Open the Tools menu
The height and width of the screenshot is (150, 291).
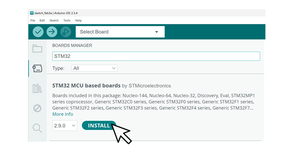[x=67, y=20]
